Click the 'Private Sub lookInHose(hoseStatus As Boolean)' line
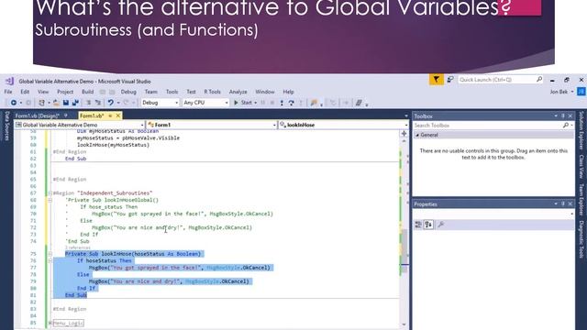The height and width of the screenshot is (330, 587). click(x=133, y=254)
